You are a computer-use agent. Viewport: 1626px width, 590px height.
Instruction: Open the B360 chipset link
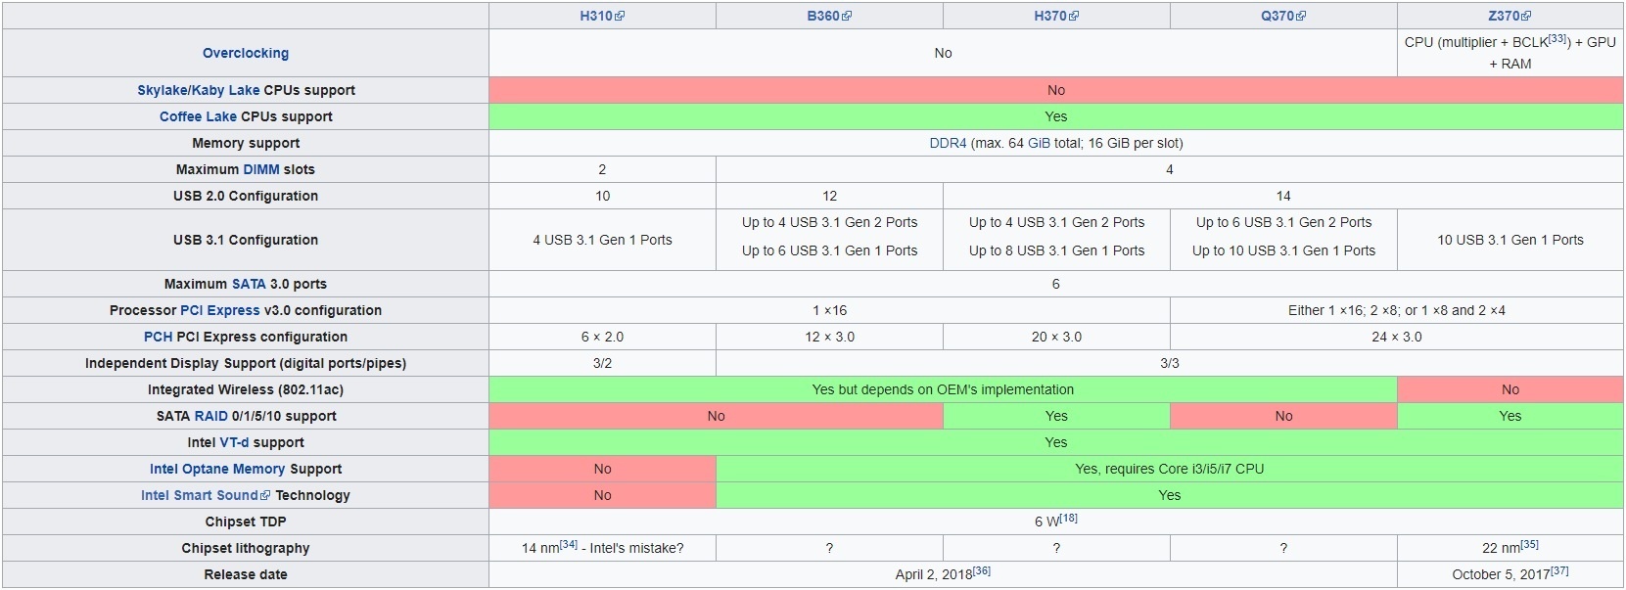(x=829, y=16)
